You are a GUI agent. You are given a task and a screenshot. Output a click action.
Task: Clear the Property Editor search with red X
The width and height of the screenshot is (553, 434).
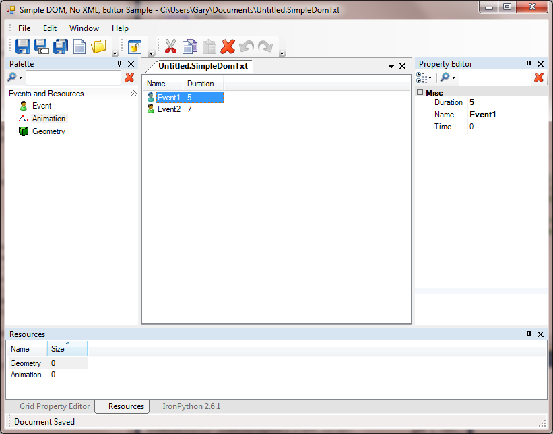[539, 77]
